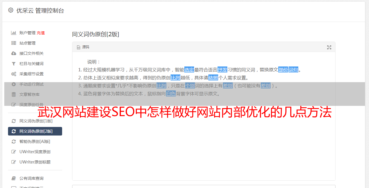Click the 接口文件相关 cloud upload icon
The image size is (369, 188).
click(x=13, y=53)
